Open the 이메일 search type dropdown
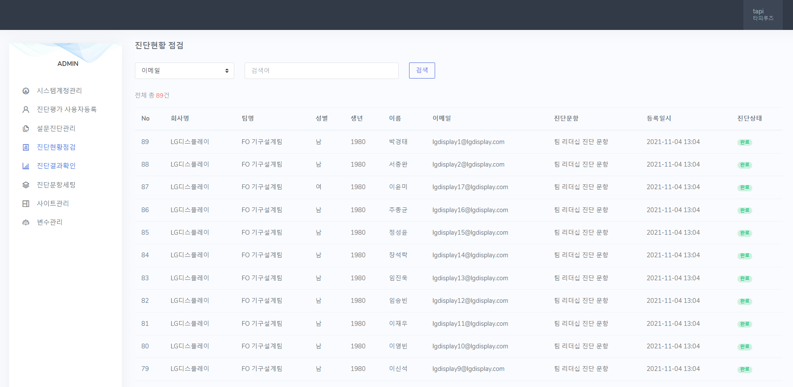The width and height of the screenshot is (793, 387). (184, 71)
